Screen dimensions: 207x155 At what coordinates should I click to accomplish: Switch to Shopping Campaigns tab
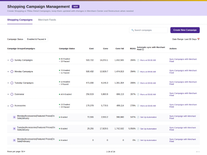[20, 20]
